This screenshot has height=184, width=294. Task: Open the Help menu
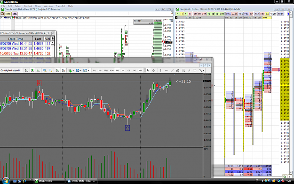(71, 6)
